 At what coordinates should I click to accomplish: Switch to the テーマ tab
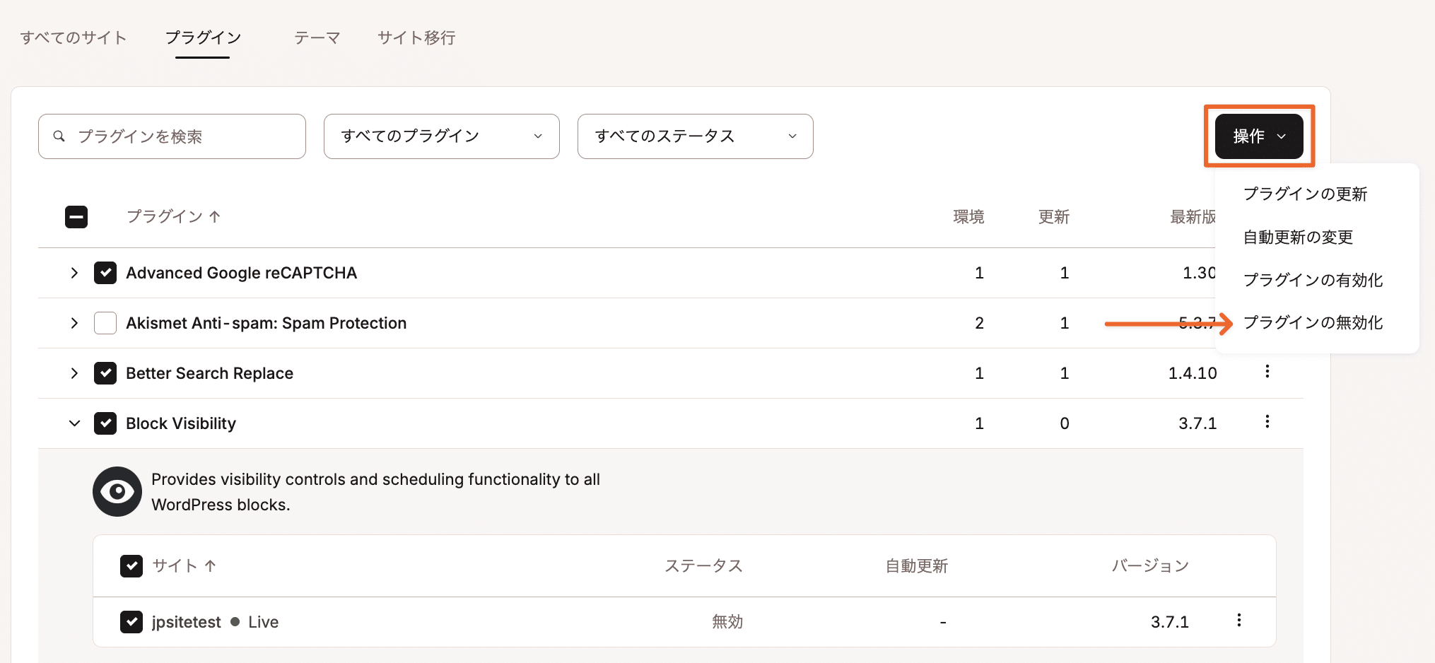tap(317, 37)
